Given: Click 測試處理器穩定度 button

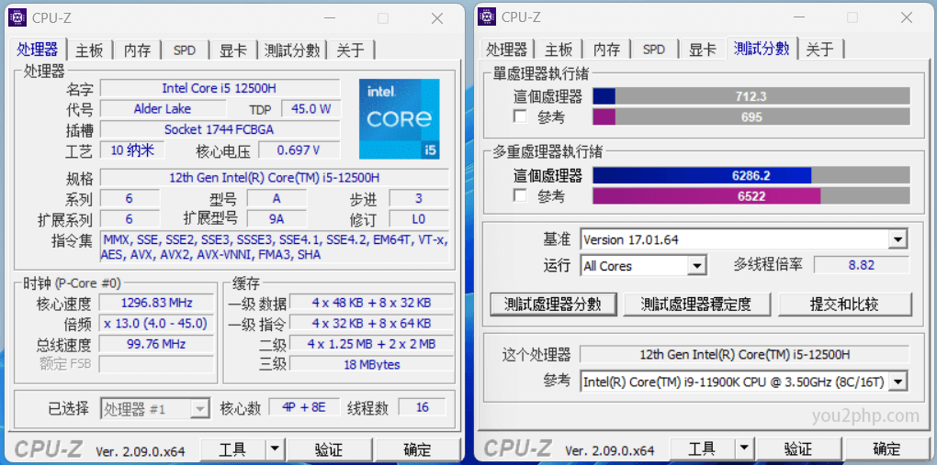Looking at the screenshot, I should 695,304.
